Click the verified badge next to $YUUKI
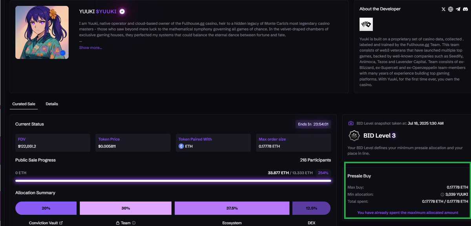The height and width of the screenshot is (226, 471). (122, 11)
